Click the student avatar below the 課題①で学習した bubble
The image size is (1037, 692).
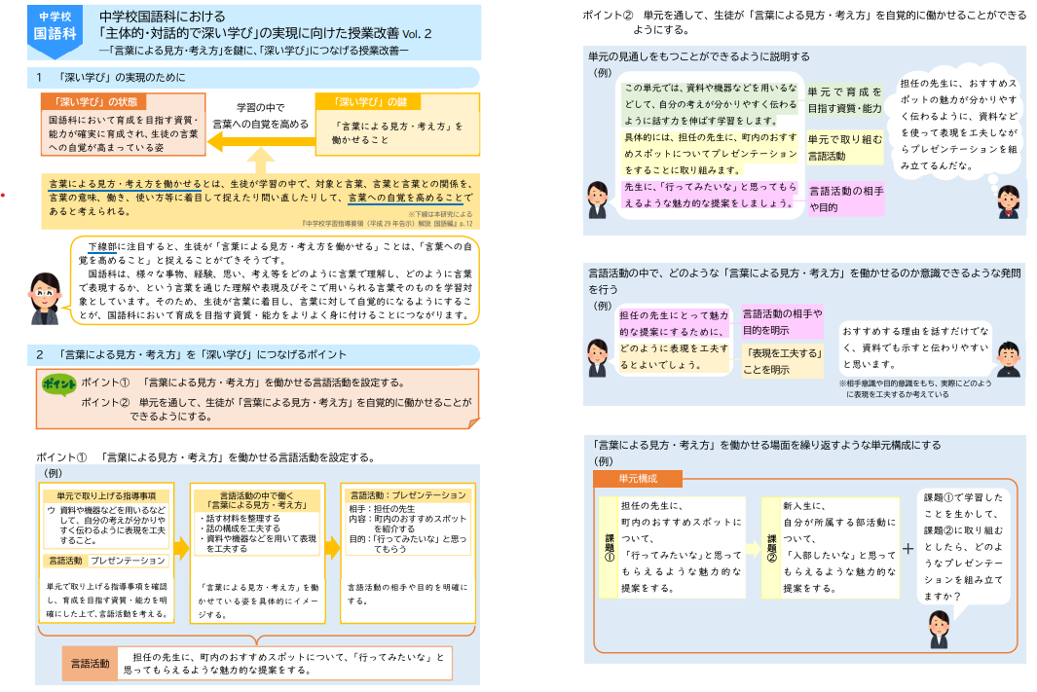coord(941,622)
